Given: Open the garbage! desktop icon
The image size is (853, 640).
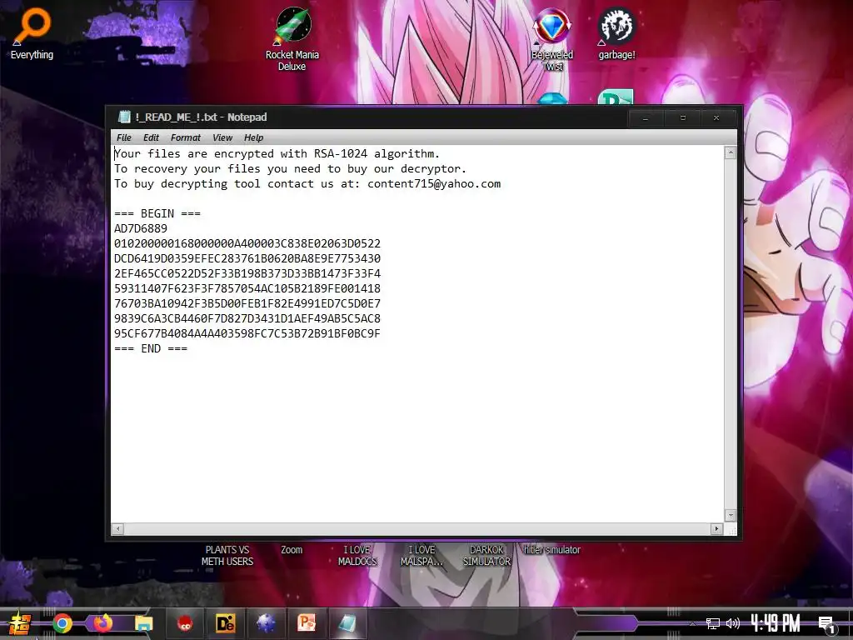Looking at the screenshot, I should pyautogui.click(x=617, y=33).
